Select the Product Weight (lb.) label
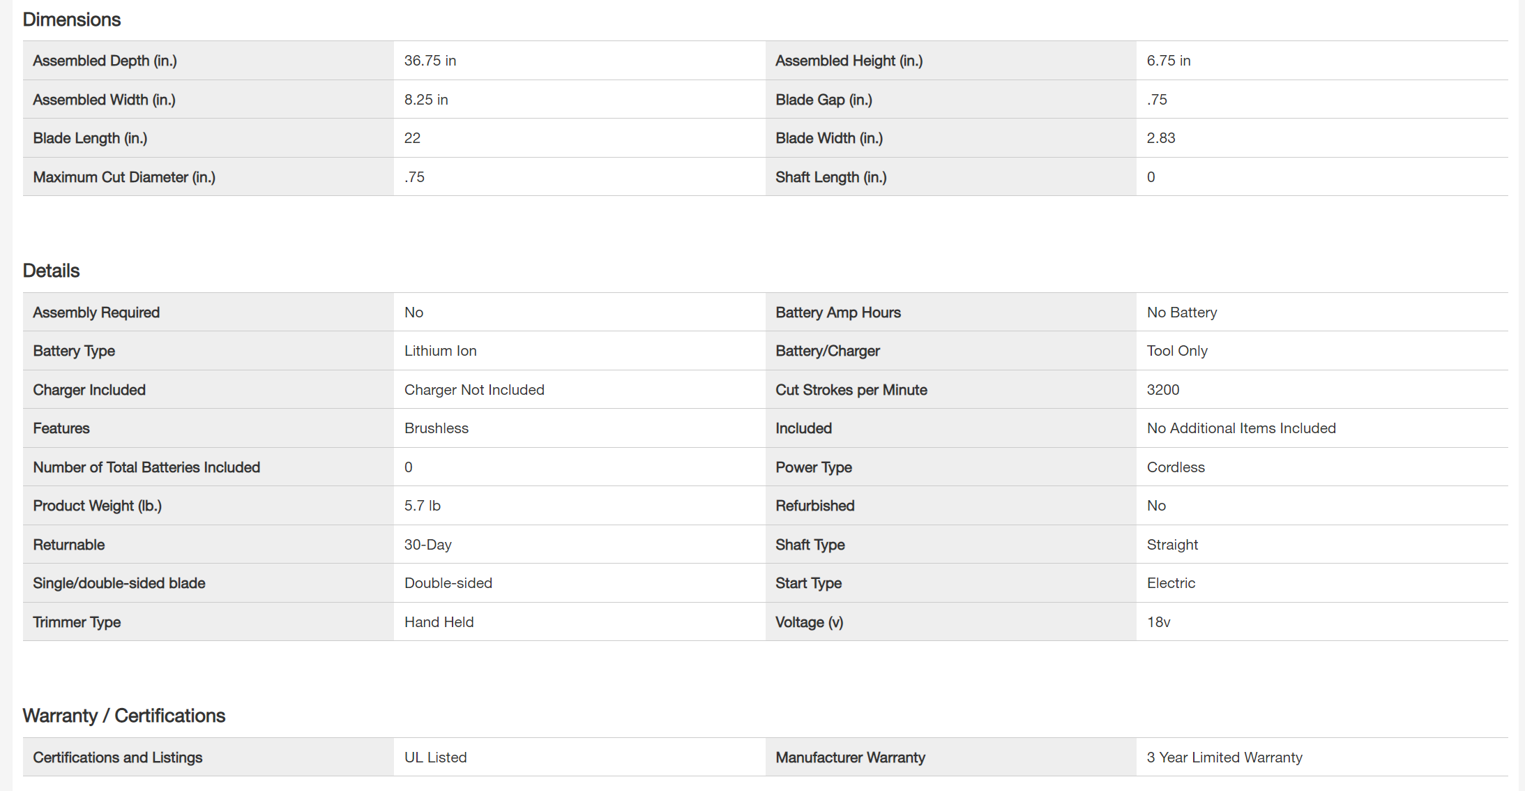The width and height of the screenshot is (1525, 791). (x=98, y=506)
